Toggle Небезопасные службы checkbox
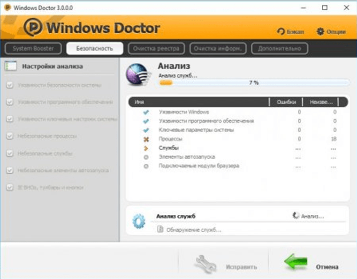357x279 pixels. (9, 154)
